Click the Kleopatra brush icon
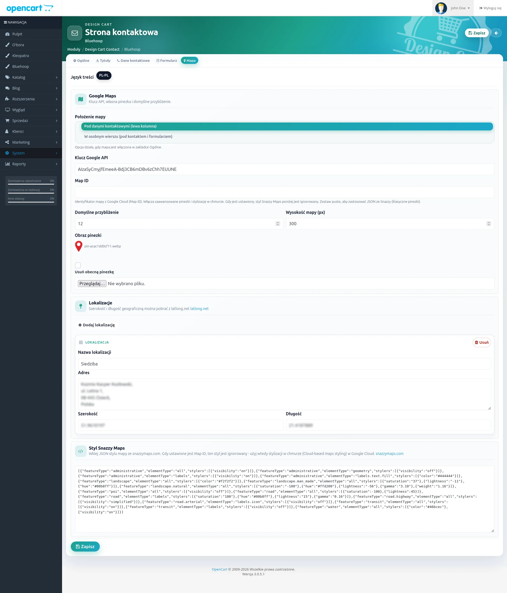Screen dimensions: 507x593 [7, 56]
